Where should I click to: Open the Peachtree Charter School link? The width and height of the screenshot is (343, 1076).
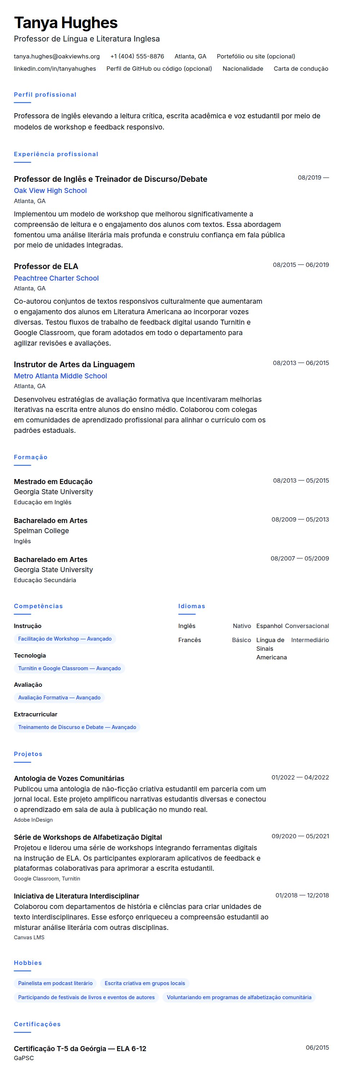pos(56,278)
